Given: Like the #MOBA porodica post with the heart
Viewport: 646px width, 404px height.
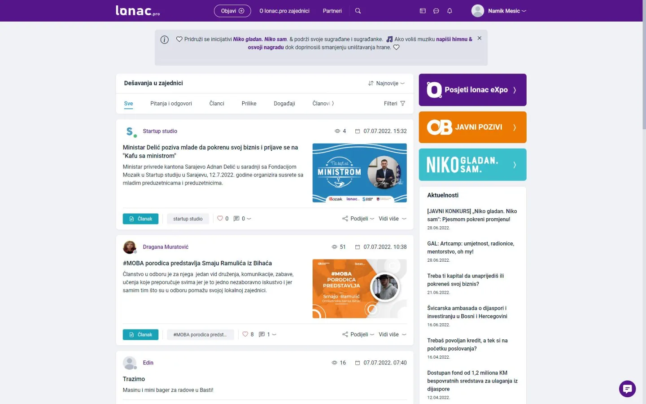Looking at the screenshot, I should pos(245,334).
